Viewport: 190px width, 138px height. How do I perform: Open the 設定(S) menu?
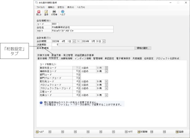[61, 7]
